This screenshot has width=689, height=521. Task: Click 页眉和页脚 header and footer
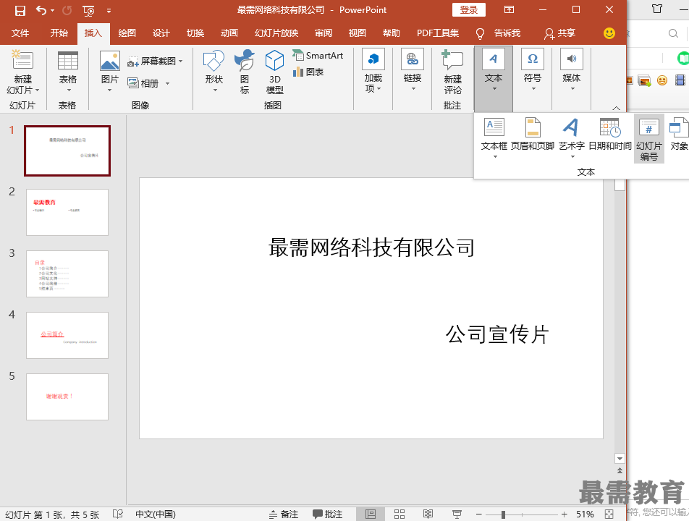pyautogui.click(x=533, y=135)
